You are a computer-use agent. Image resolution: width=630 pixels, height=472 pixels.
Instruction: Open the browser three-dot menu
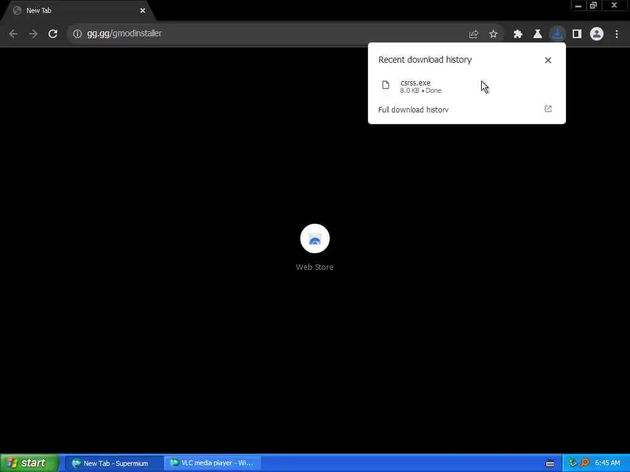[616, 34]
